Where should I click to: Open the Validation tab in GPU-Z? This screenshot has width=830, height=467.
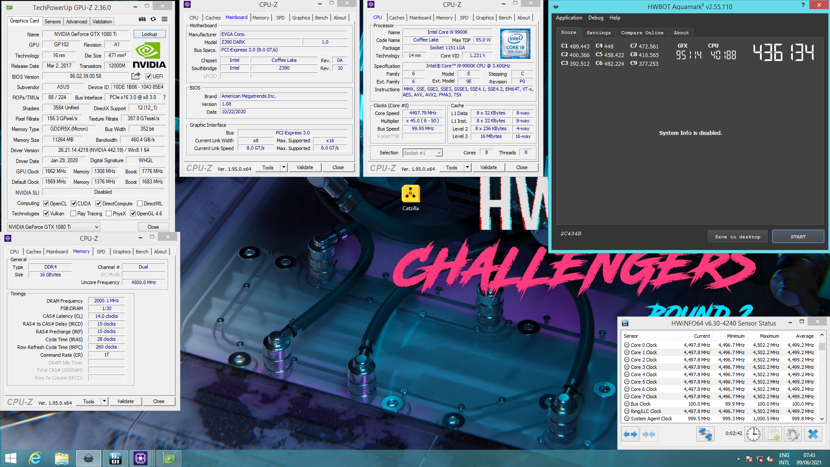tap(102, 22)
